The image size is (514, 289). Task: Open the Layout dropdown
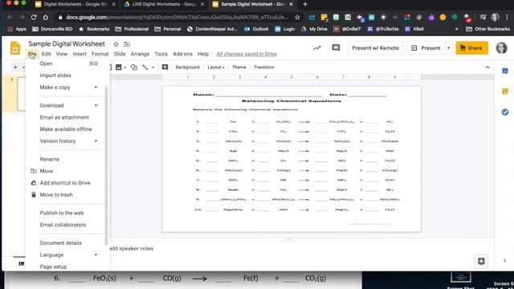(216, 67)
